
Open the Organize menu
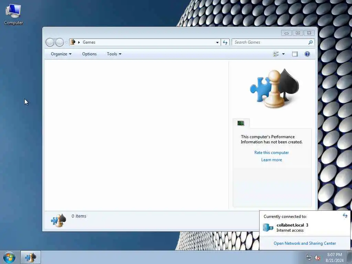61,54
